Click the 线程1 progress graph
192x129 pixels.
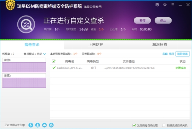[x=24, y=67]
